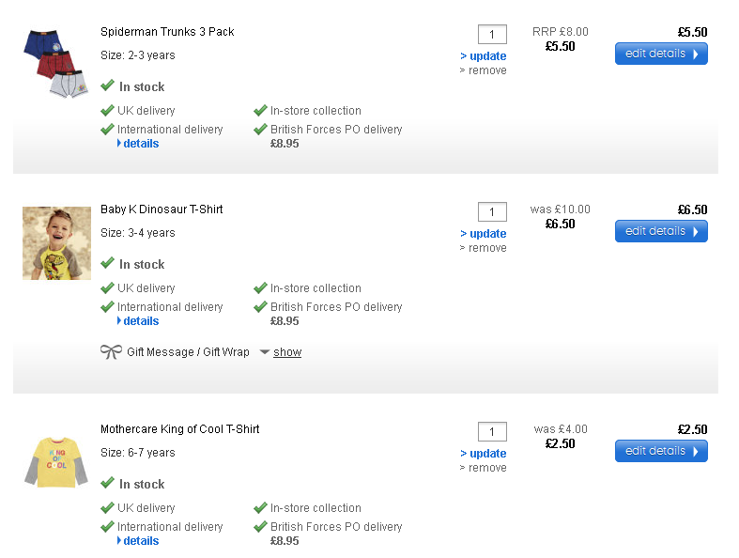Click the King of Cool T-Shirt image
The image size is (739, 558).
pos(56,461)
